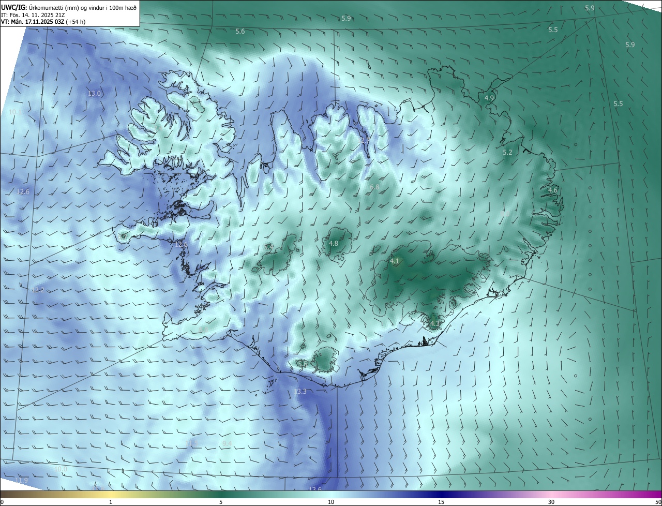
Task: Click the 4.3 value label on the map
Action: click(x=434, y=324)
